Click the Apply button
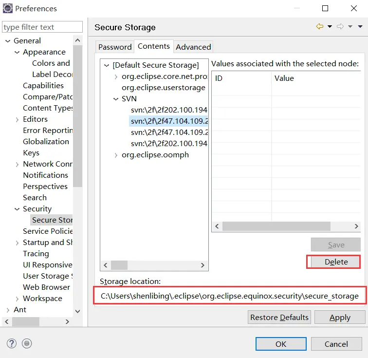 [x=340, y=318]
